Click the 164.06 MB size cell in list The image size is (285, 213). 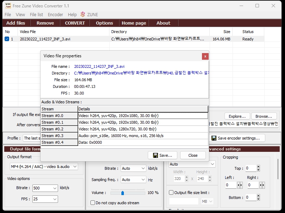click(x=221, y=39)
